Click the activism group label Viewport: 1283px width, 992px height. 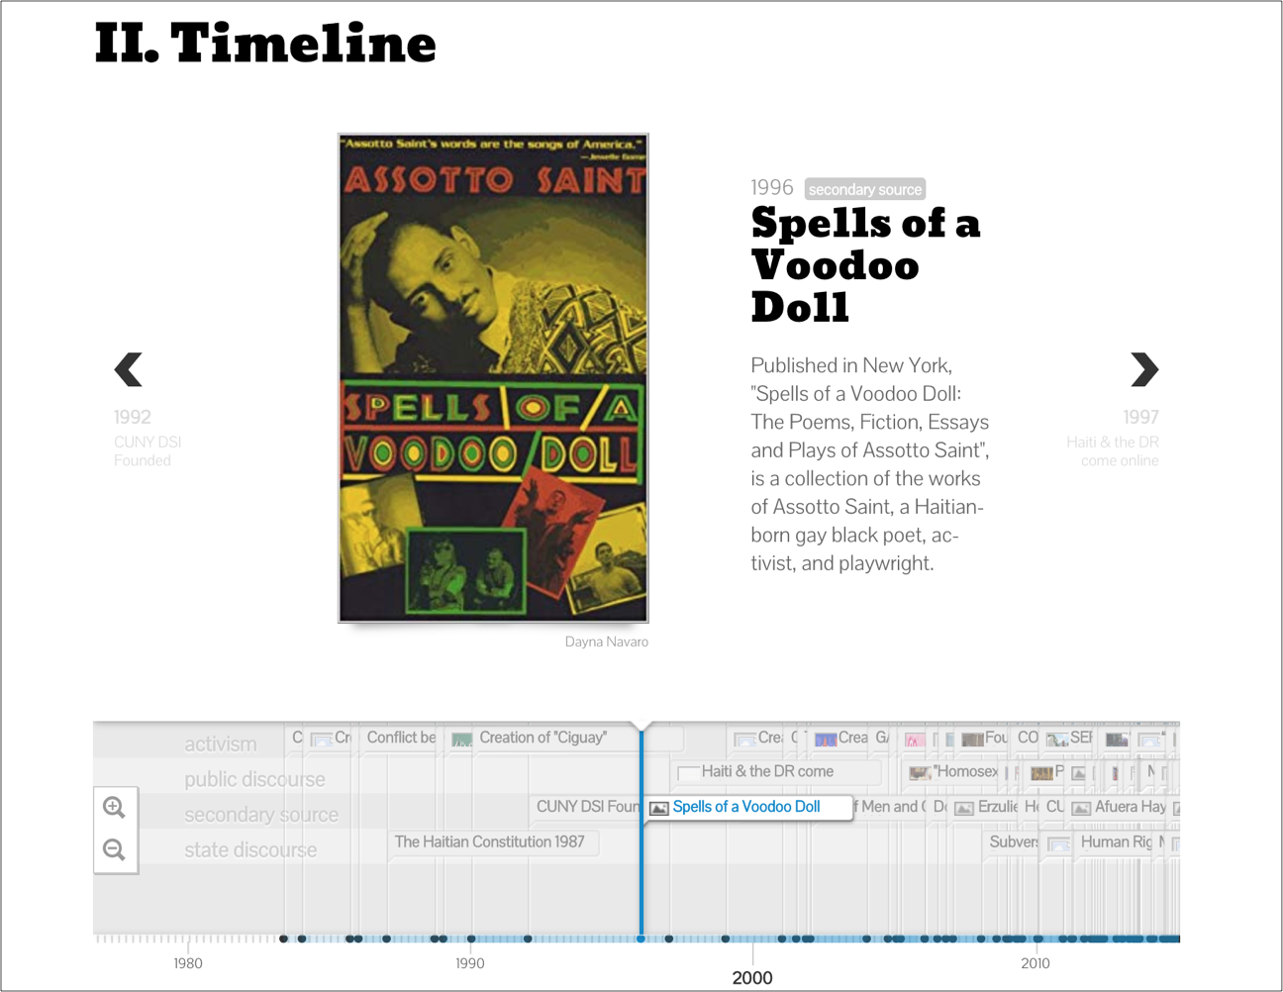click(220, 744)
